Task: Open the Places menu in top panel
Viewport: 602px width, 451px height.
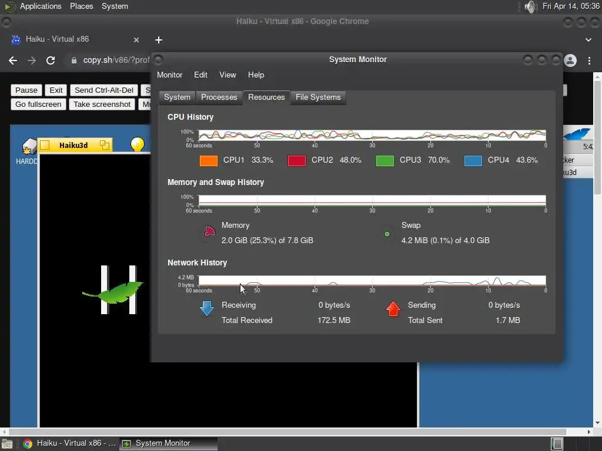Action: pos(81,6)
